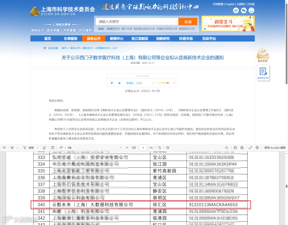Click the orange 检索 search button

point(188,22)
